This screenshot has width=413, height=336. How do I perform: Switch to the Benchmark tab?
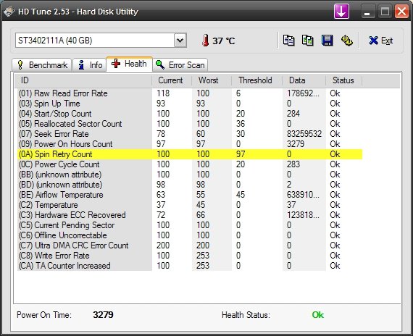pyautogui.click(x=41, y=64)
